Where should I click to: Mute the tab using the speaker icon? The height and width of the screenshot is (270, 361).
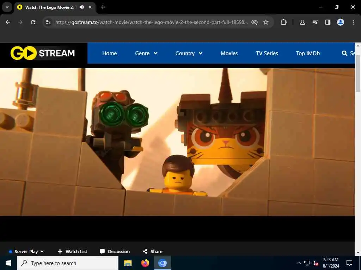(x=82, y=7)
